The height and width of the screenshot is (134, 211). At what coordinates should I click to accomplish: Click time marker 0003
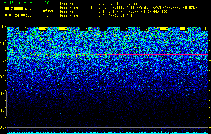click(x=63, y=29)
